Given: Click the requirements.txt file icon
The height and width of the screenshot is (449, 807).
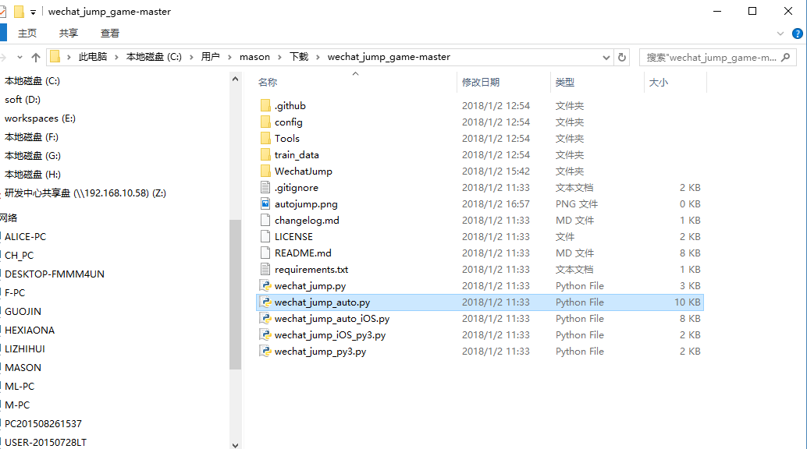Looking at the screenshot, I should 265,270.
